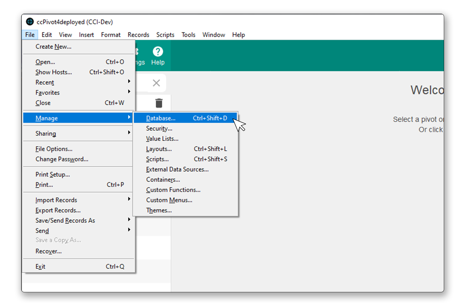Choose Open... from File menu
Screen dimensions: 465x306
coord(78,62)
